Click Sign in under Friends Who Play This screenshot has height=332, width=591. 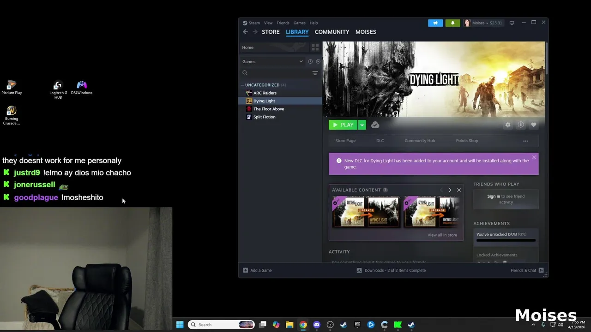coord(494,196)
